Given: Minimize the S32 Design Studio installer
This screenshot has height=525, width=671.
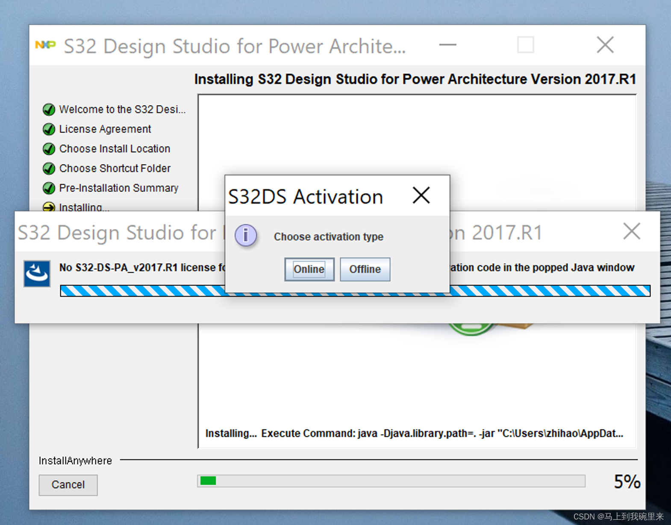Looking at the screenshot, I should 447,45.
